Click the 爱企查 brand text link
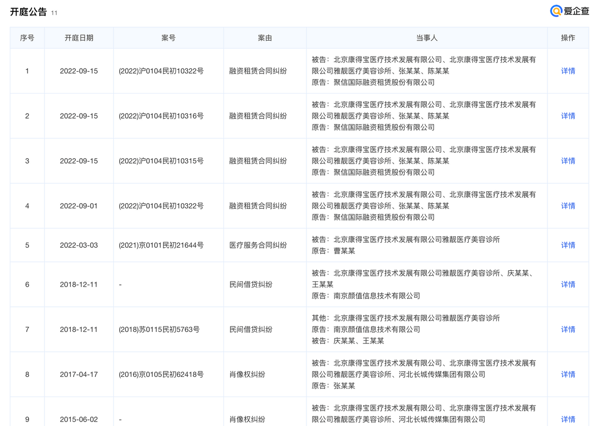Viewport: 601px width, 426px height. coord(577,11)
